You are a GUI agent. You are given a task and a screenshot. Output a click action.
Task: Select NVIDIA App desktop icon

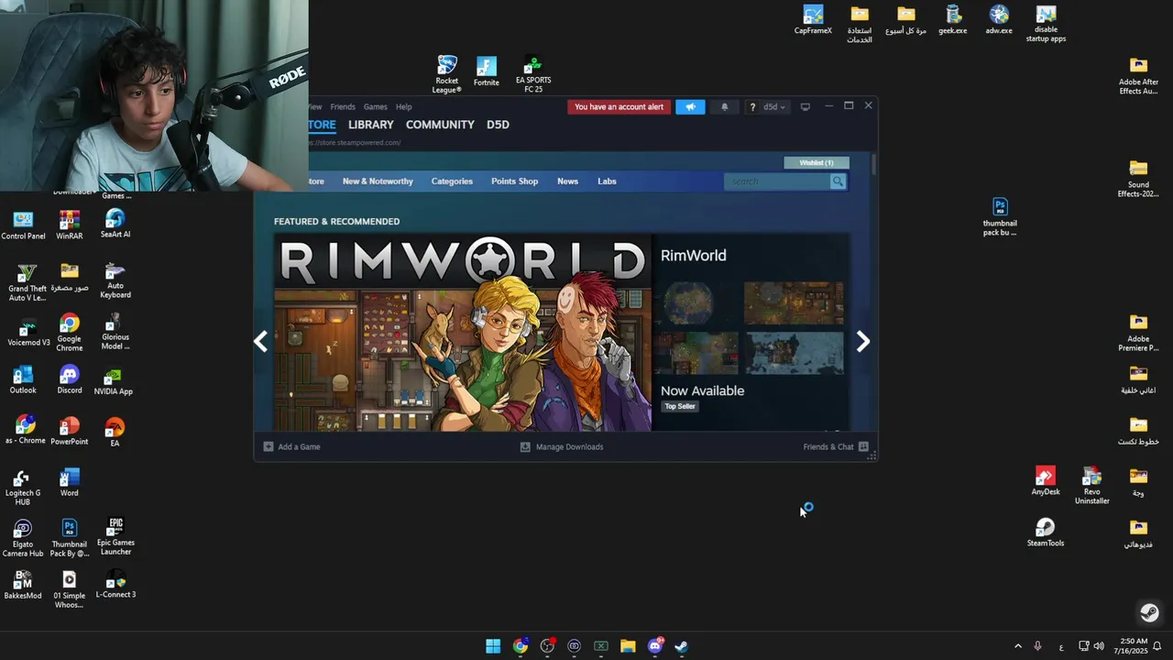[114, 381]
